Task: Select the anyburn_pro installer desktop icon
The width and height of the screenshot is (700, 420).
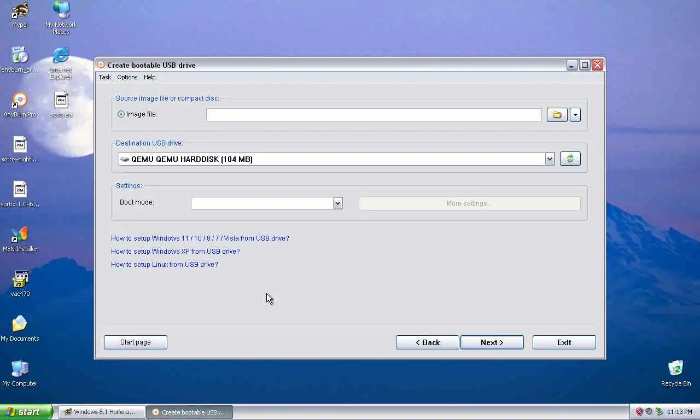Action: tap(20, 60)
